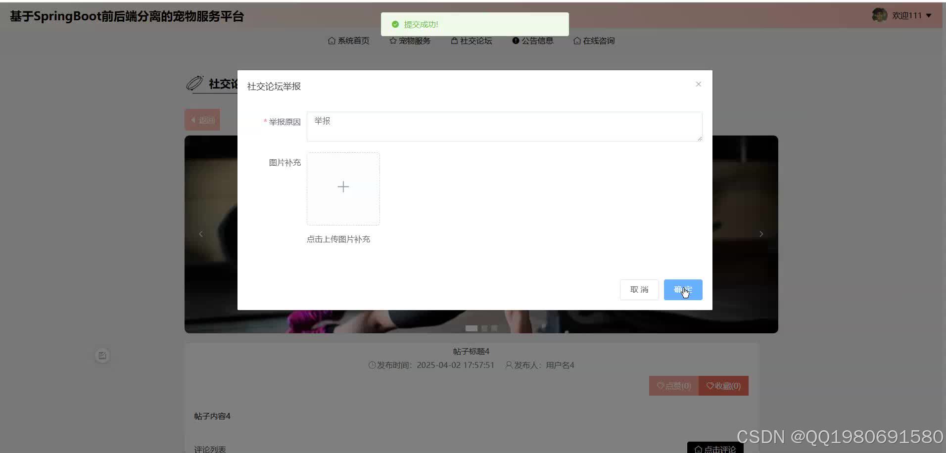Click the 确定 confirm button in report dialog
This screenshot has width=946, height=453.
683,289
